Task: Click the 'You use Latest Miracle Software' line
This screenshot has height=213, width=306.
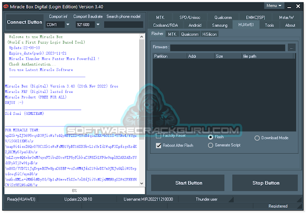Action: tap(41, 69)
